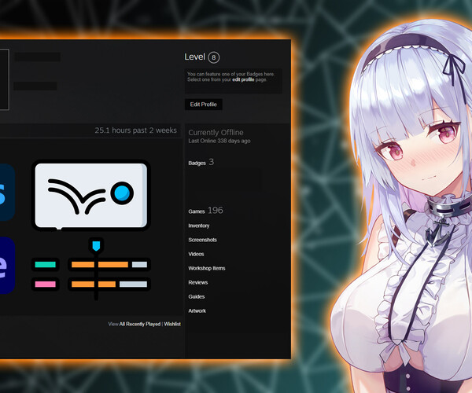Image resolution: width=472 pixels, height=393 pixels.
Task: Click the partially visible purple Adobe icon
Action: (7, 266)
